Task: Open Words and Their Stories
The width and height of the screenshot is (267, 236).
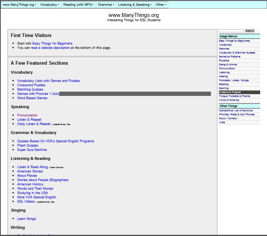Action: pos(35,189)
